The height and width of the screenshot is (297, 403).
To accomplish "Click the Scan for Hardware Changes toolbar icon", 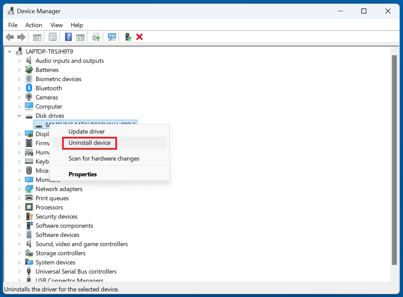I will point(112,37).
